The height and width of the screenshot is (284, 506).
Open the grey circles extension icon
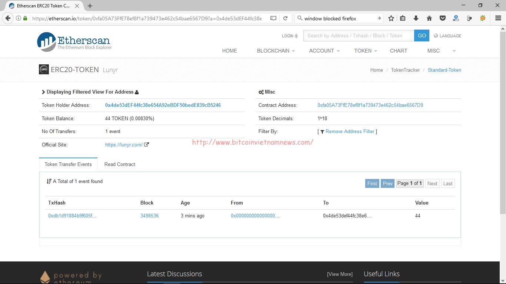(469, 18)
